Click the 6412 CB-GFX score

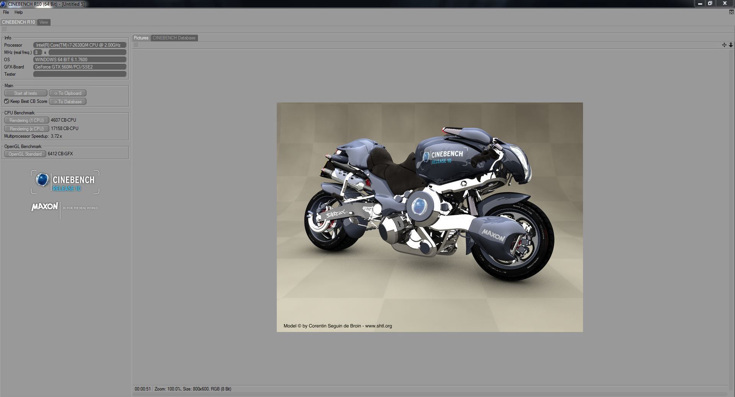tap(60, 154)
